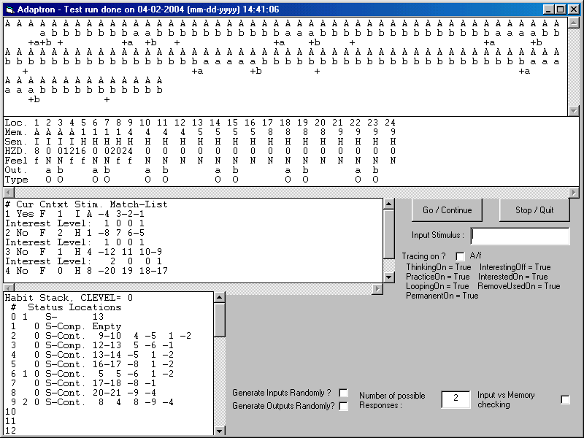Click location number 24 in Loc. row

click(x=390, y=123)
